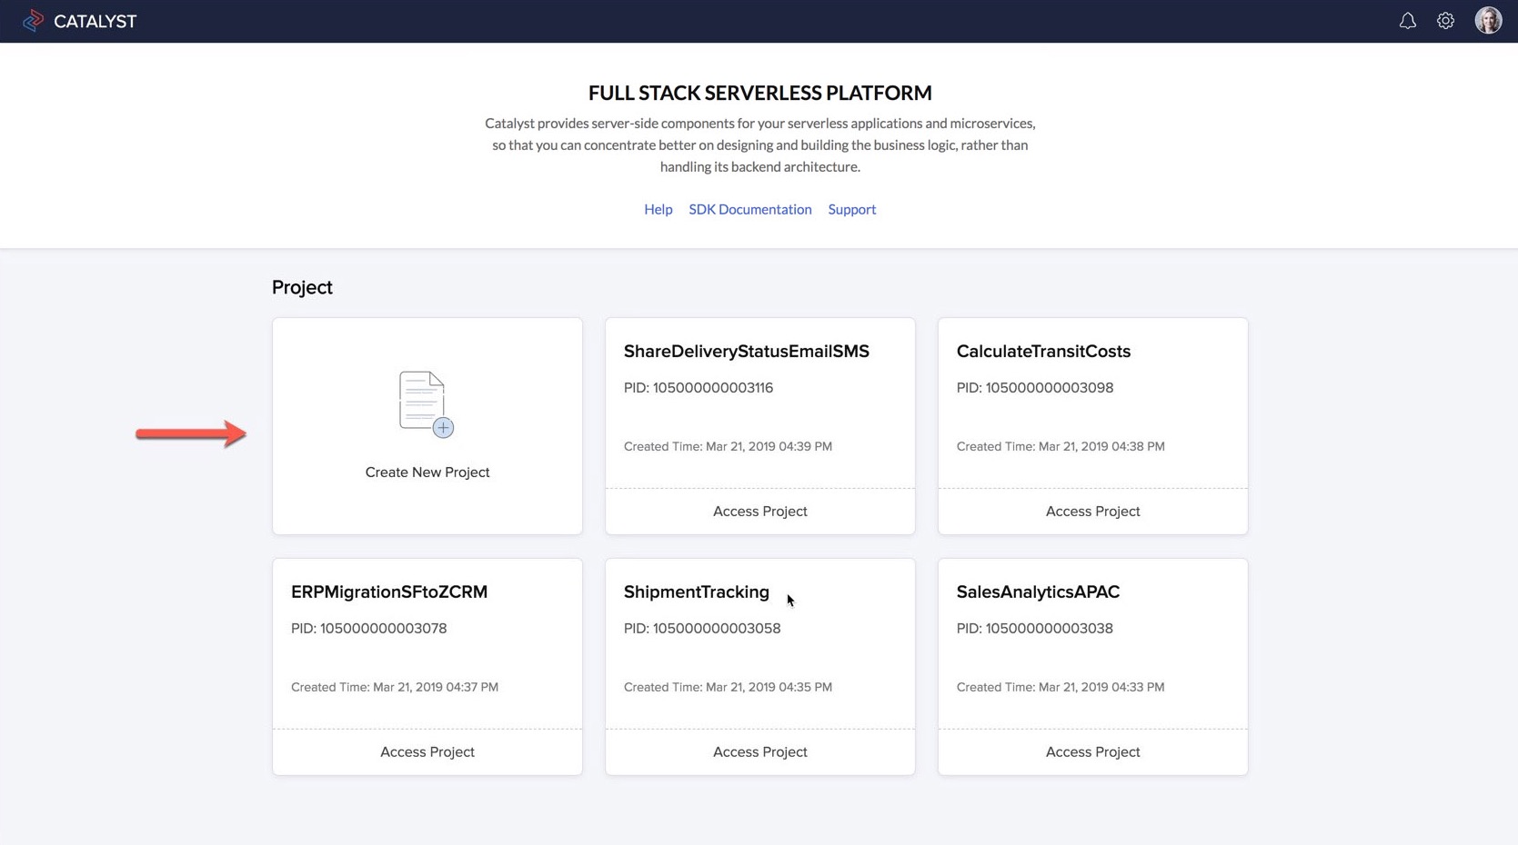Open the SDK Documentation link

pos(749,209)
